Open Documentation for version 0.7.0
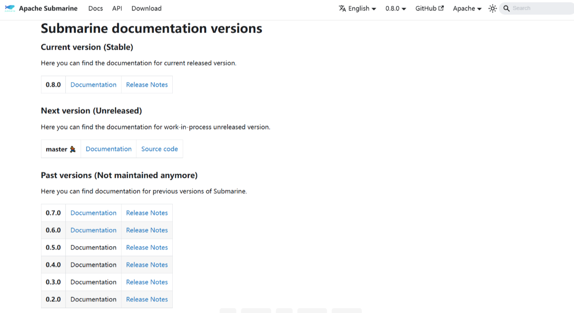 tap(94, 213)
